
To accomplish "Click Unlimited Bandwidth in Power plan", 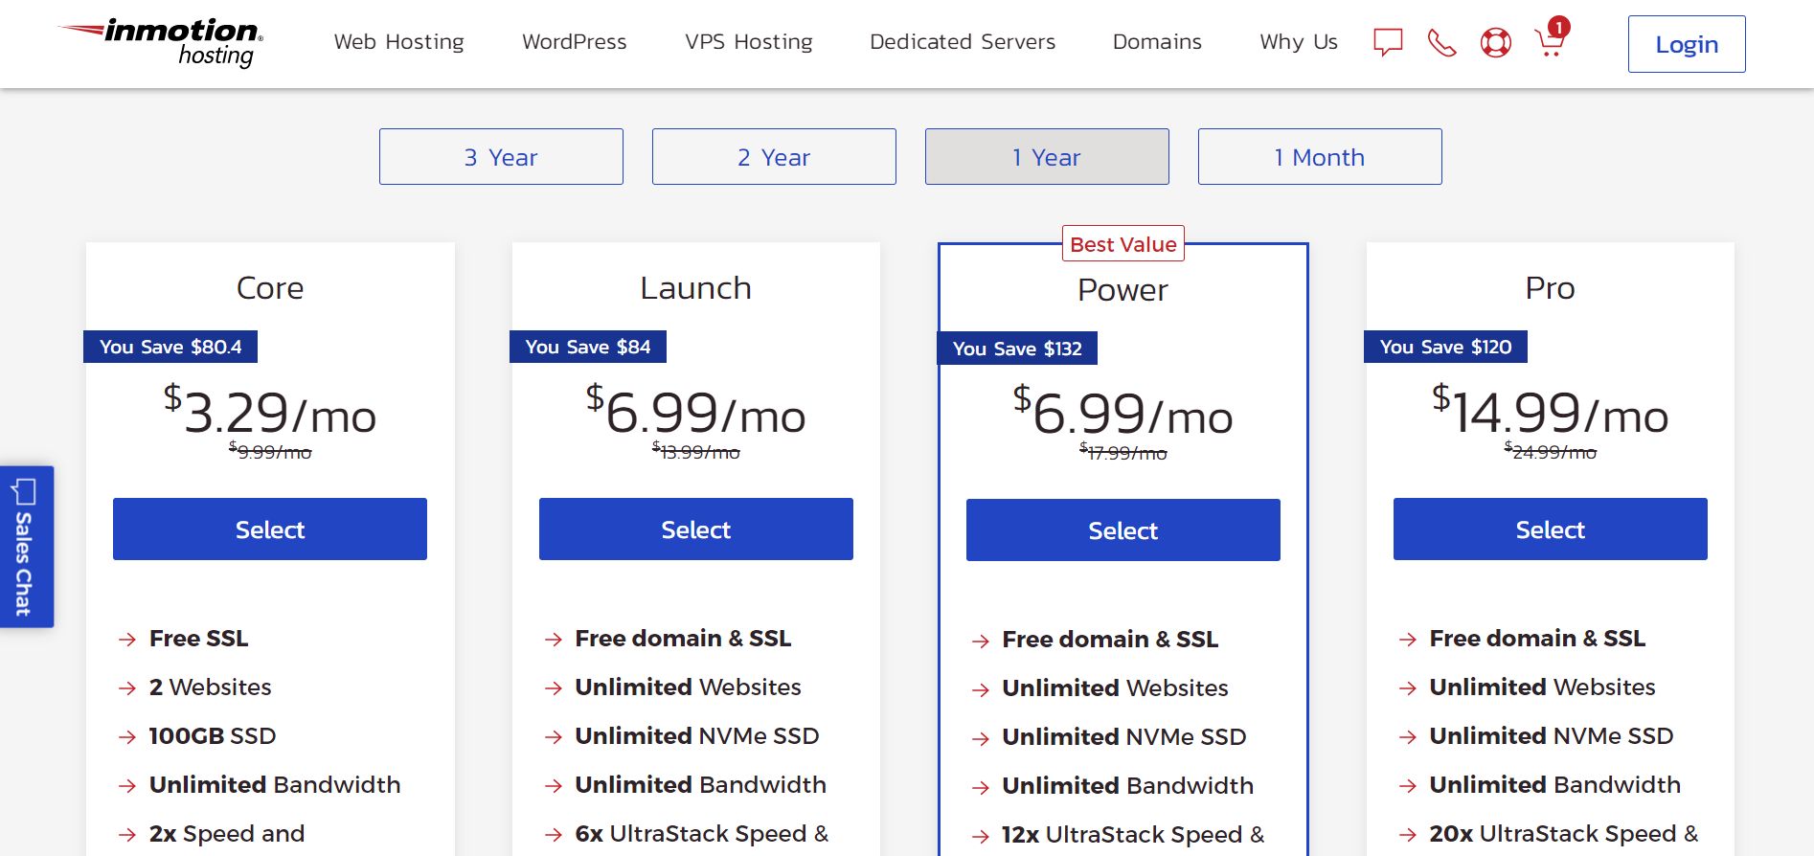I will click(x=1128, y=786).
